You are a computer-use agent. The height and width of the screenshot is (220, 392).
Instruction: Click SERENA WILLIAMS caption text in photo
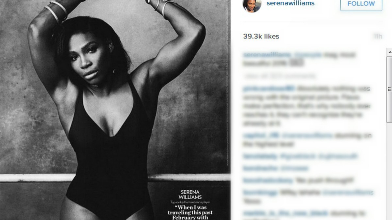[190, 195]
